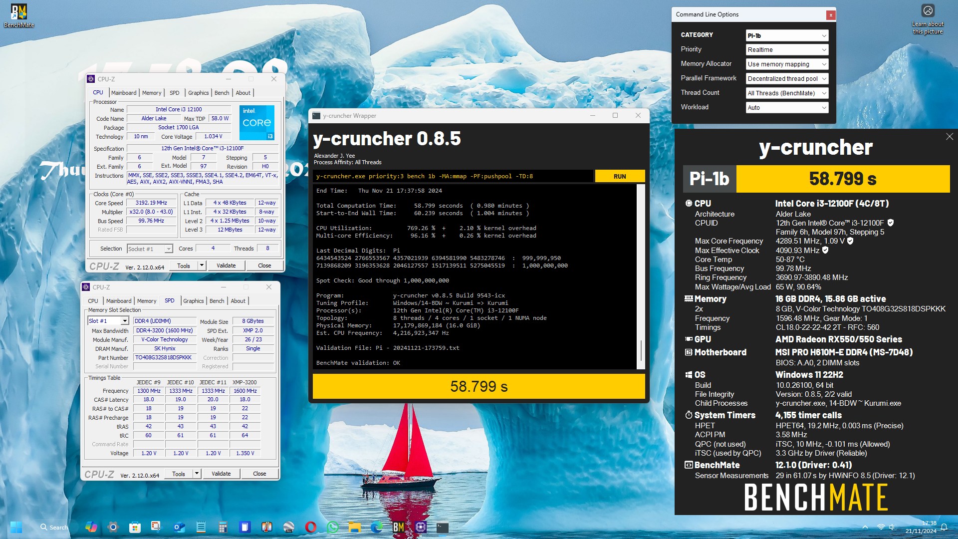Open File Explorer from the taskbar
This screenshot has width=958, height=539.
[x=354, y=527]
